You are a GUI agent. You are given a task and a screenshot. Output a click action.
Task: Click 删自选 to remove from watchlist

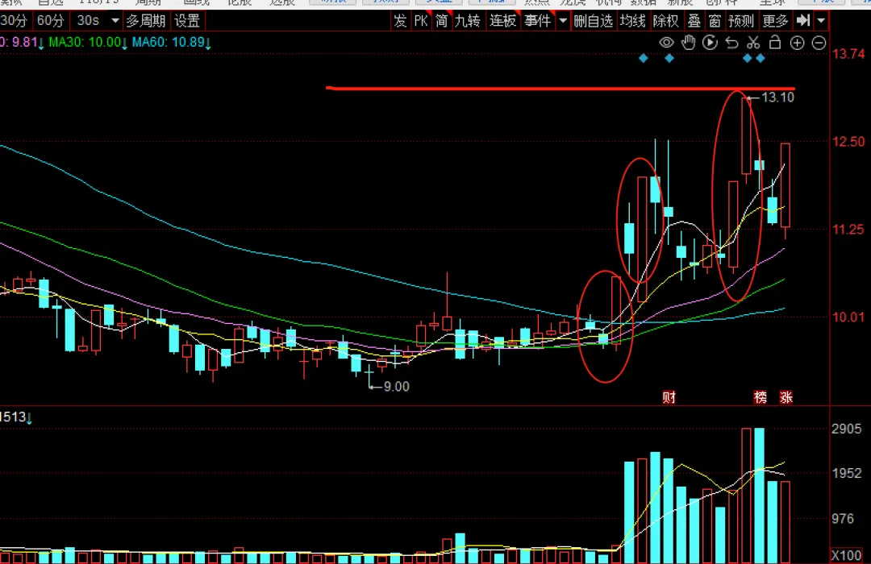[594, 21]
